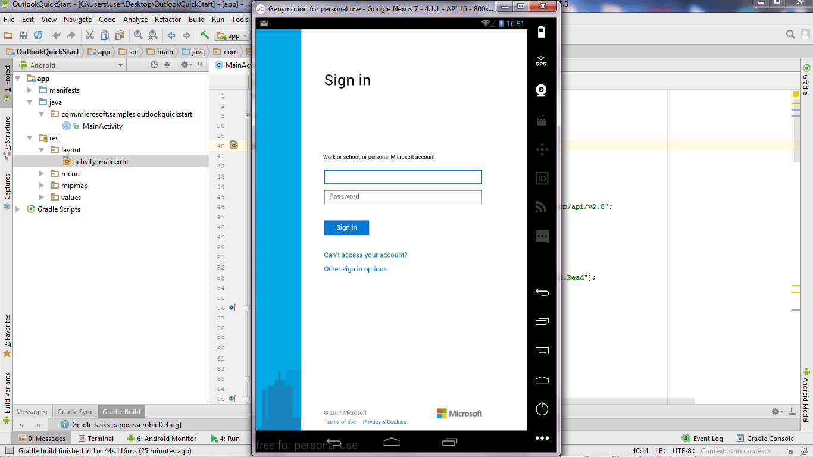Tap Android navigation bar Back button

pos(334,442)
